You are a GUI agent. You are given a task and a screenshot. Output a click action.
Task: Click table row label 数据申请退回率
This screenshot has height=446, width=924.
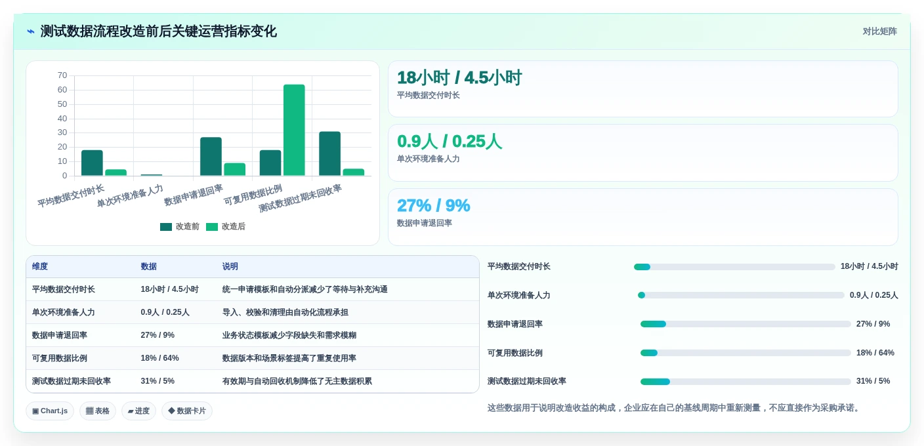click(x=60, y=335)
